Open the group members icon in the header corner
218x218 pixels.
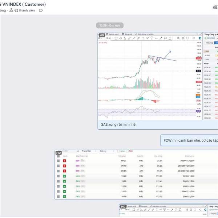[x=215, y=7]
